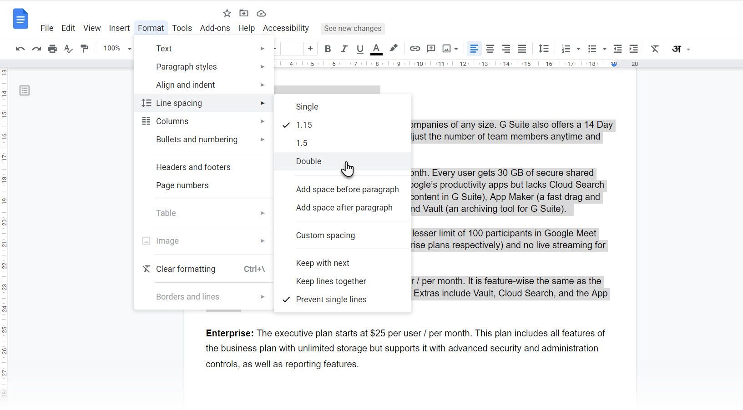Open the Tools menu
The image size is (743, 410).
tap(182, 28)
